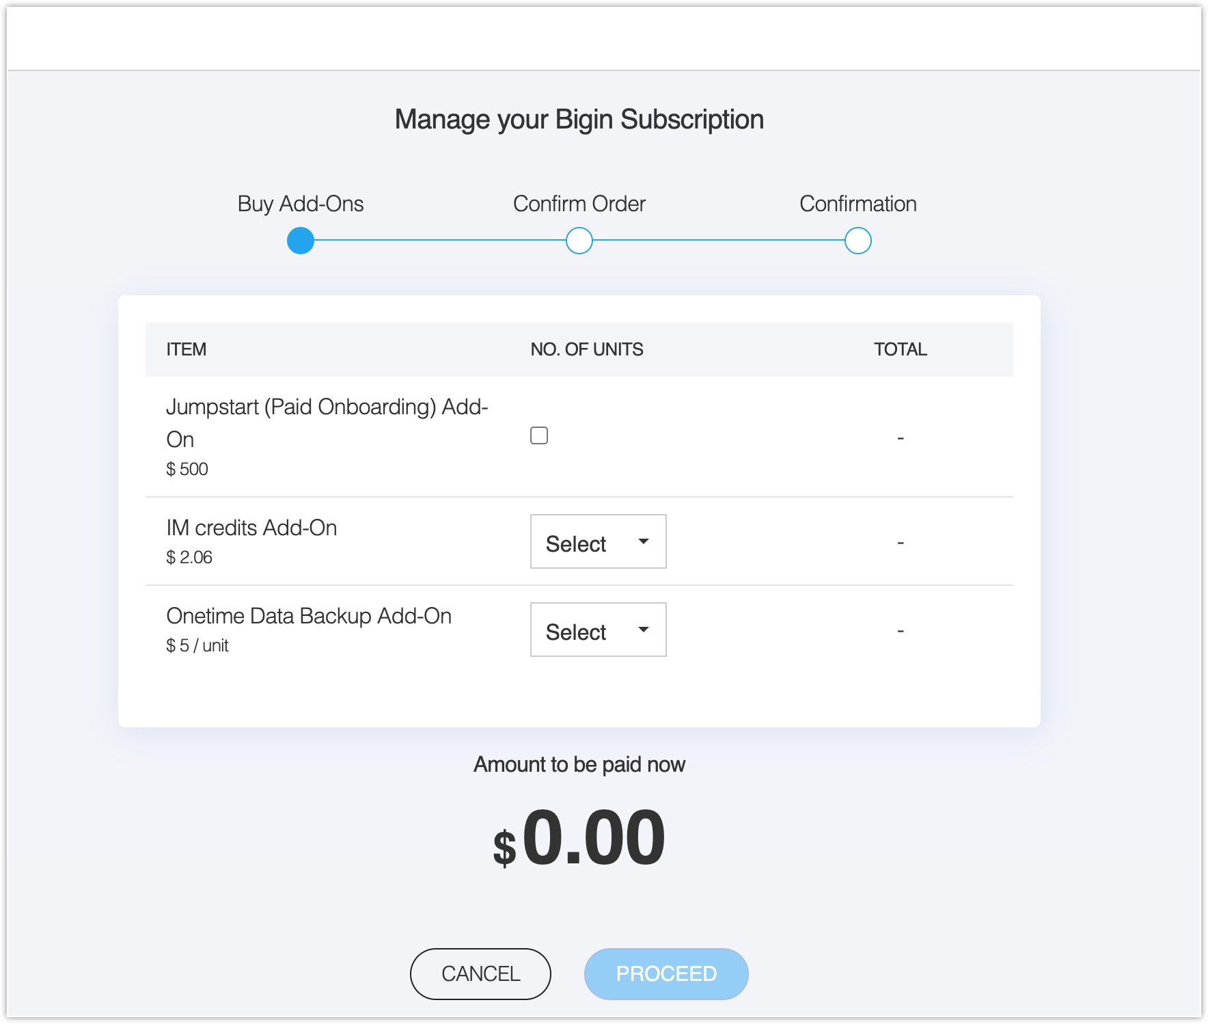Click the Confirmation step circle

coord(858,241)
